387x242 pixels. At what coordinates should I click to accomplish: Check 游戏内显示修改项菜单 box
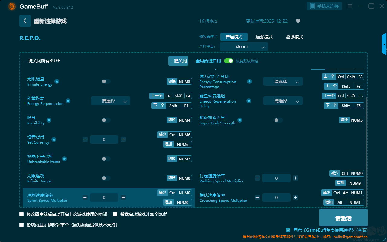(21, 225)
